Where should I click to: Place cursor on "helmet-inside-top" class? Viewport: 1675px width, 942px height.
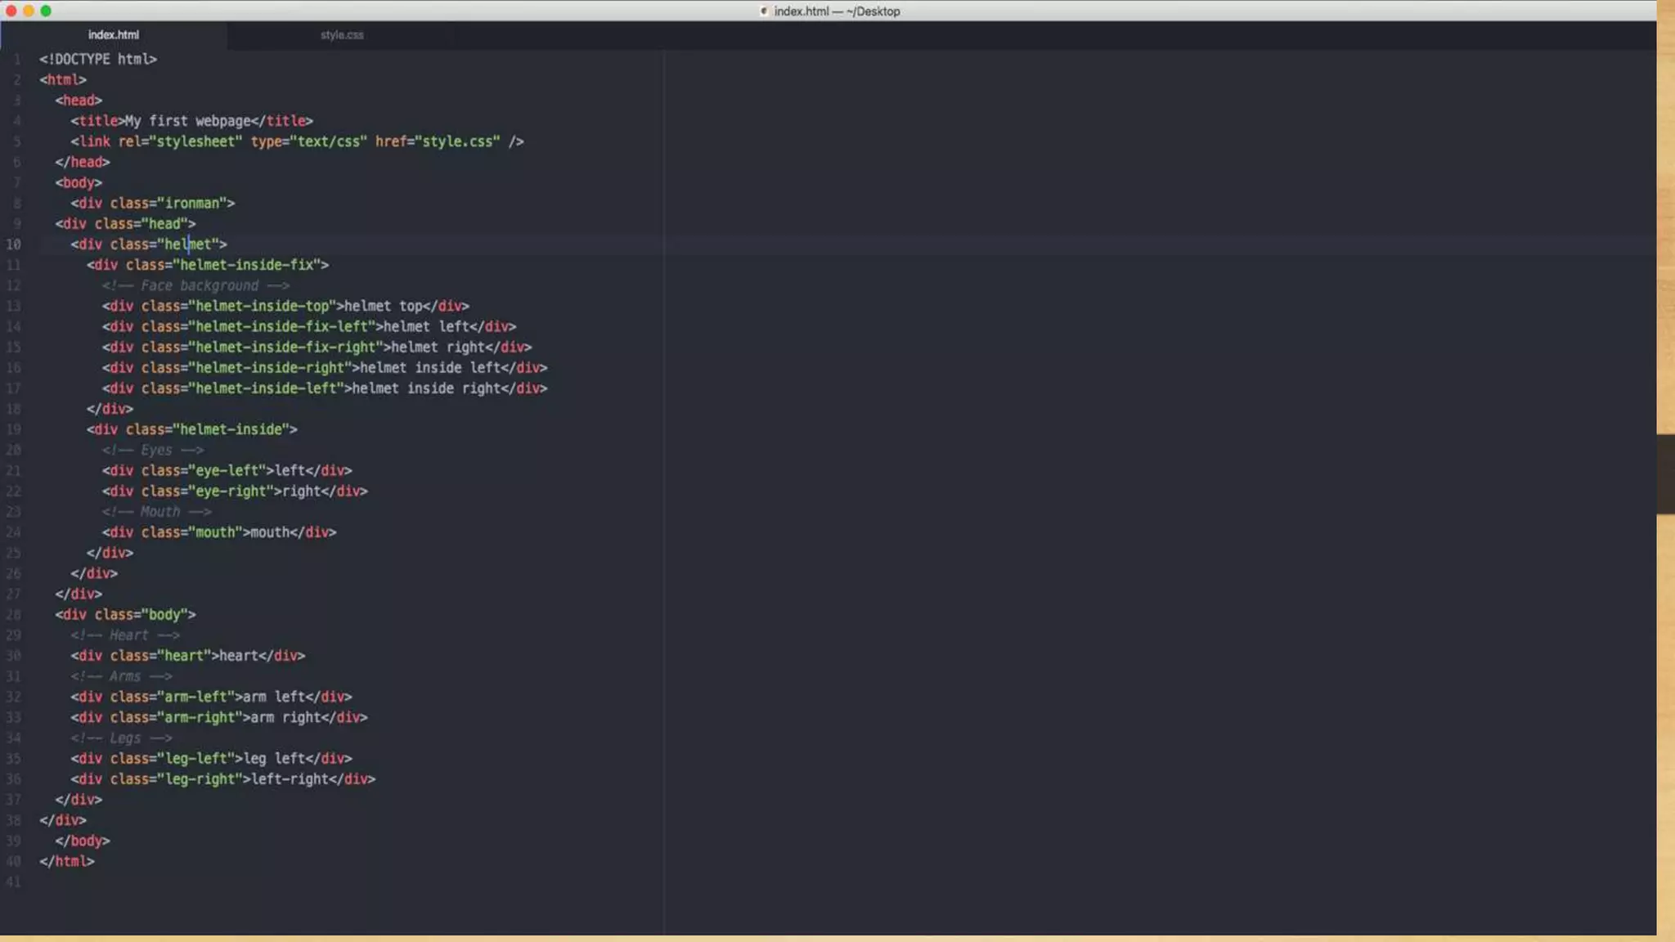pos(262,306)
